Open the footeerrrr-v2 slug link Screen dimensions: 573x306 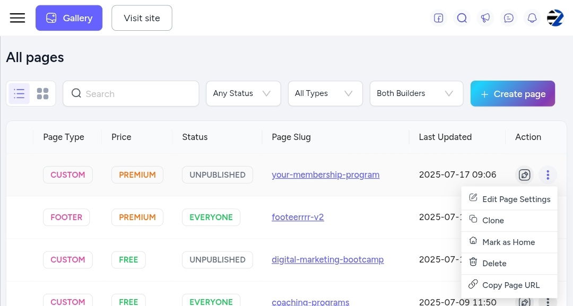click(298, 217)
